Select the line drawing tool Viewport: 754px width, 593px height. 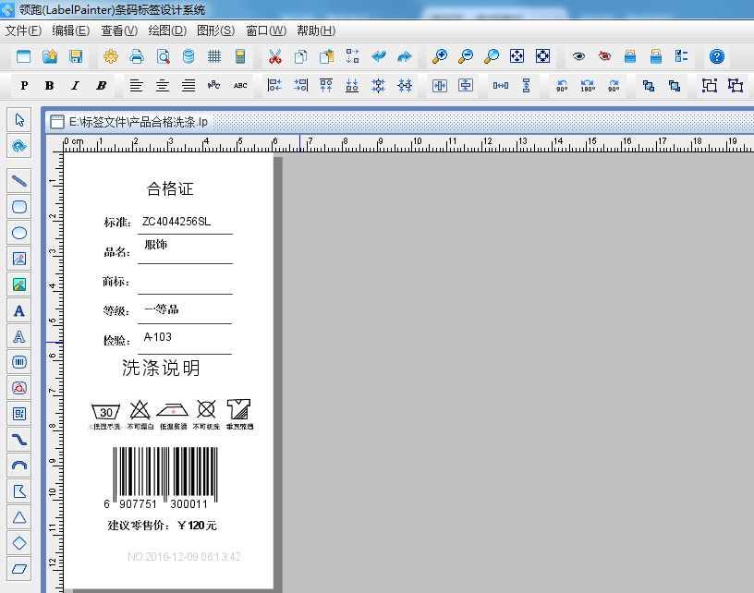18,179
